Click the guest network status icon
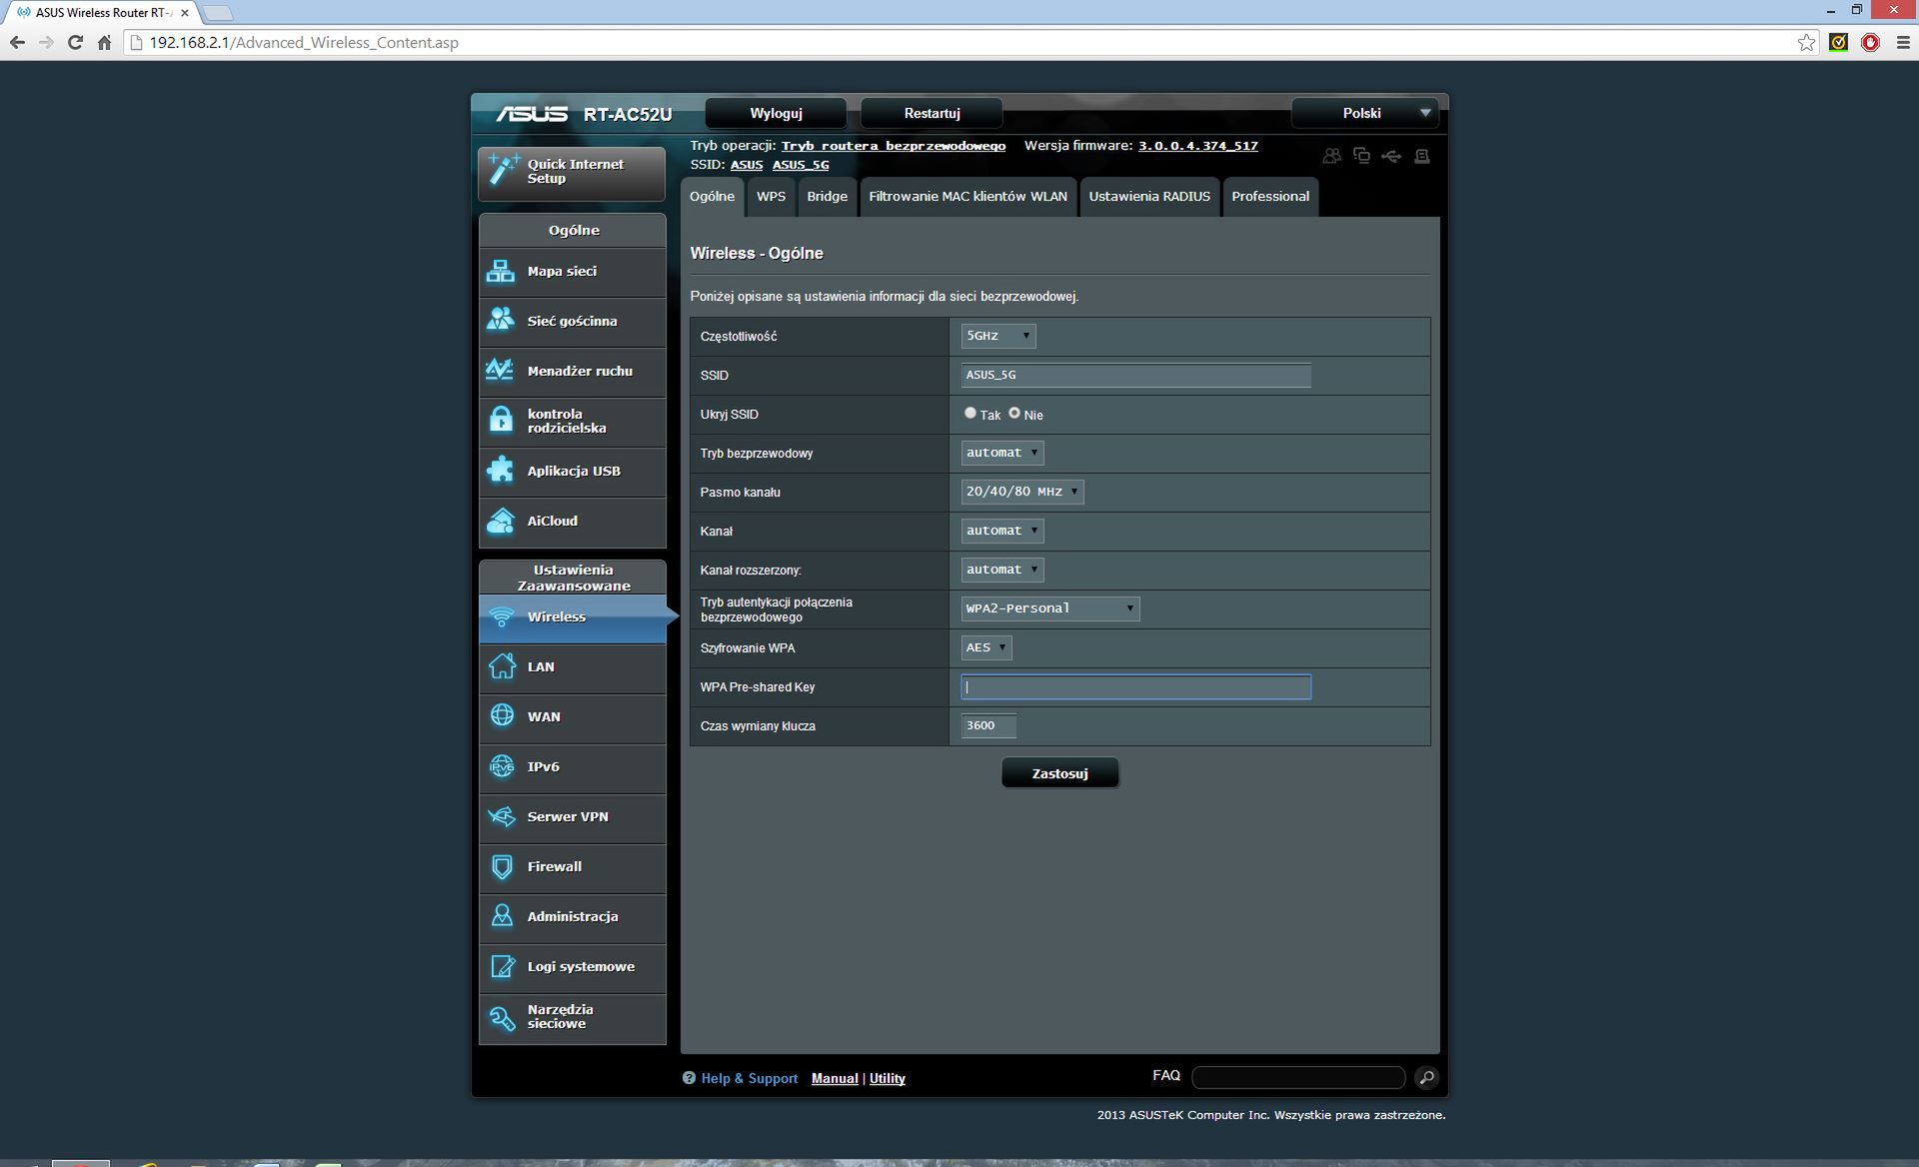The height and width of the screenshot is (1167, 1919). [x=1331, y=156]
